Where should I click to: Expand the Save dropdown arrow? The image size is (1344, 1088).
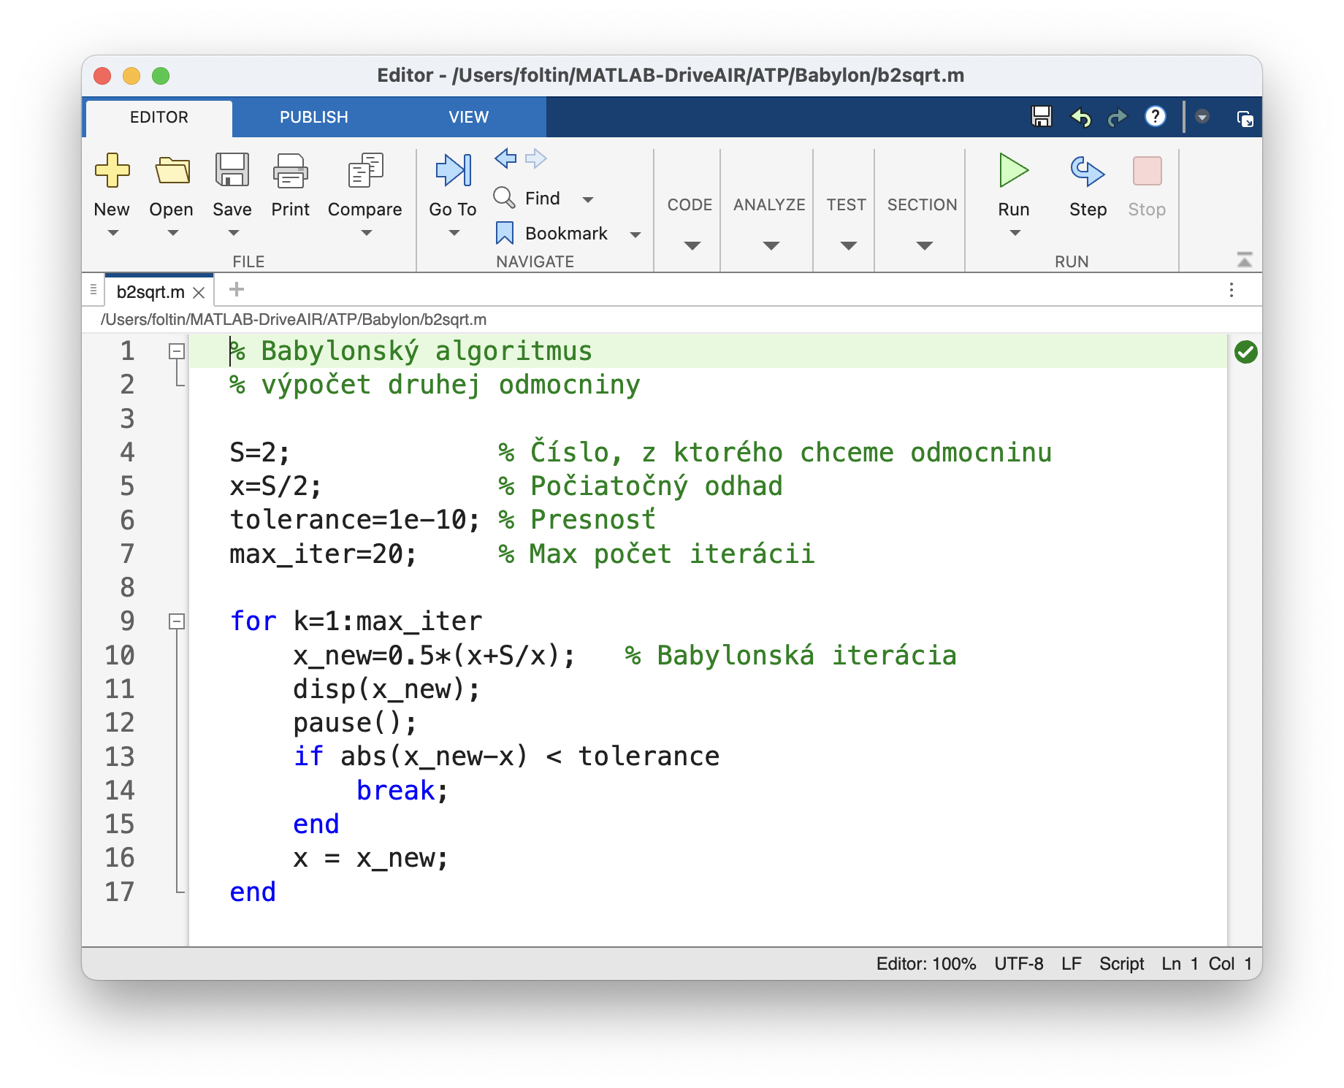pos(233,234)
